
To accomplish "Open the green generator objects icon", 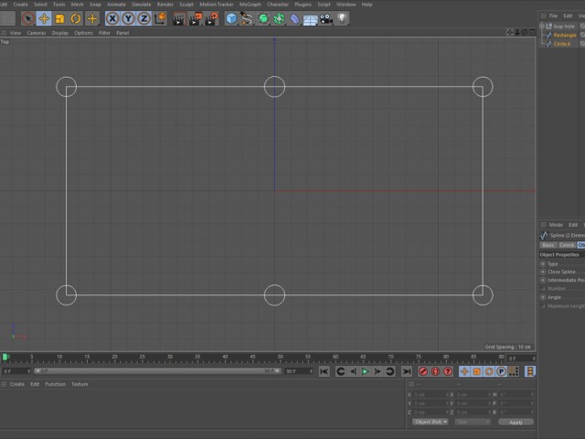I will click(x=263, y=18).
